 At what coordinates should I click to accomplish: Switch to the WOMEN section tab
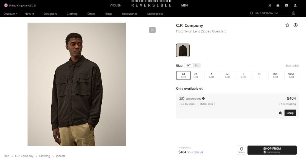(116, 5)
